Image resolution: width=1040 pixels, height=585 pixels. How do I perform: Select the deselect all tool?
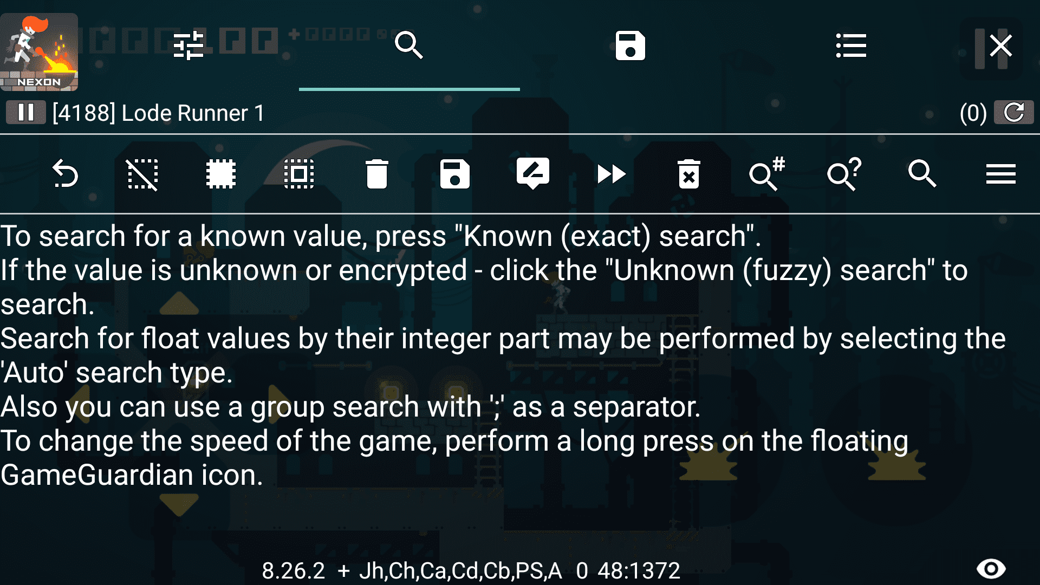coord(141,173)
